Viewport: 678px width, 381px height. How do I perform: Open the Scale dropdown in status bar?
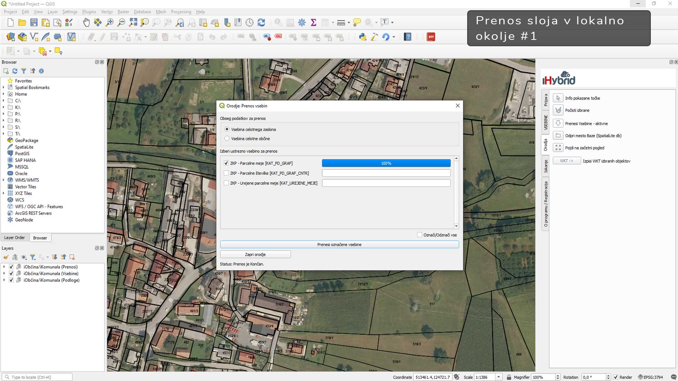point(499,377)
